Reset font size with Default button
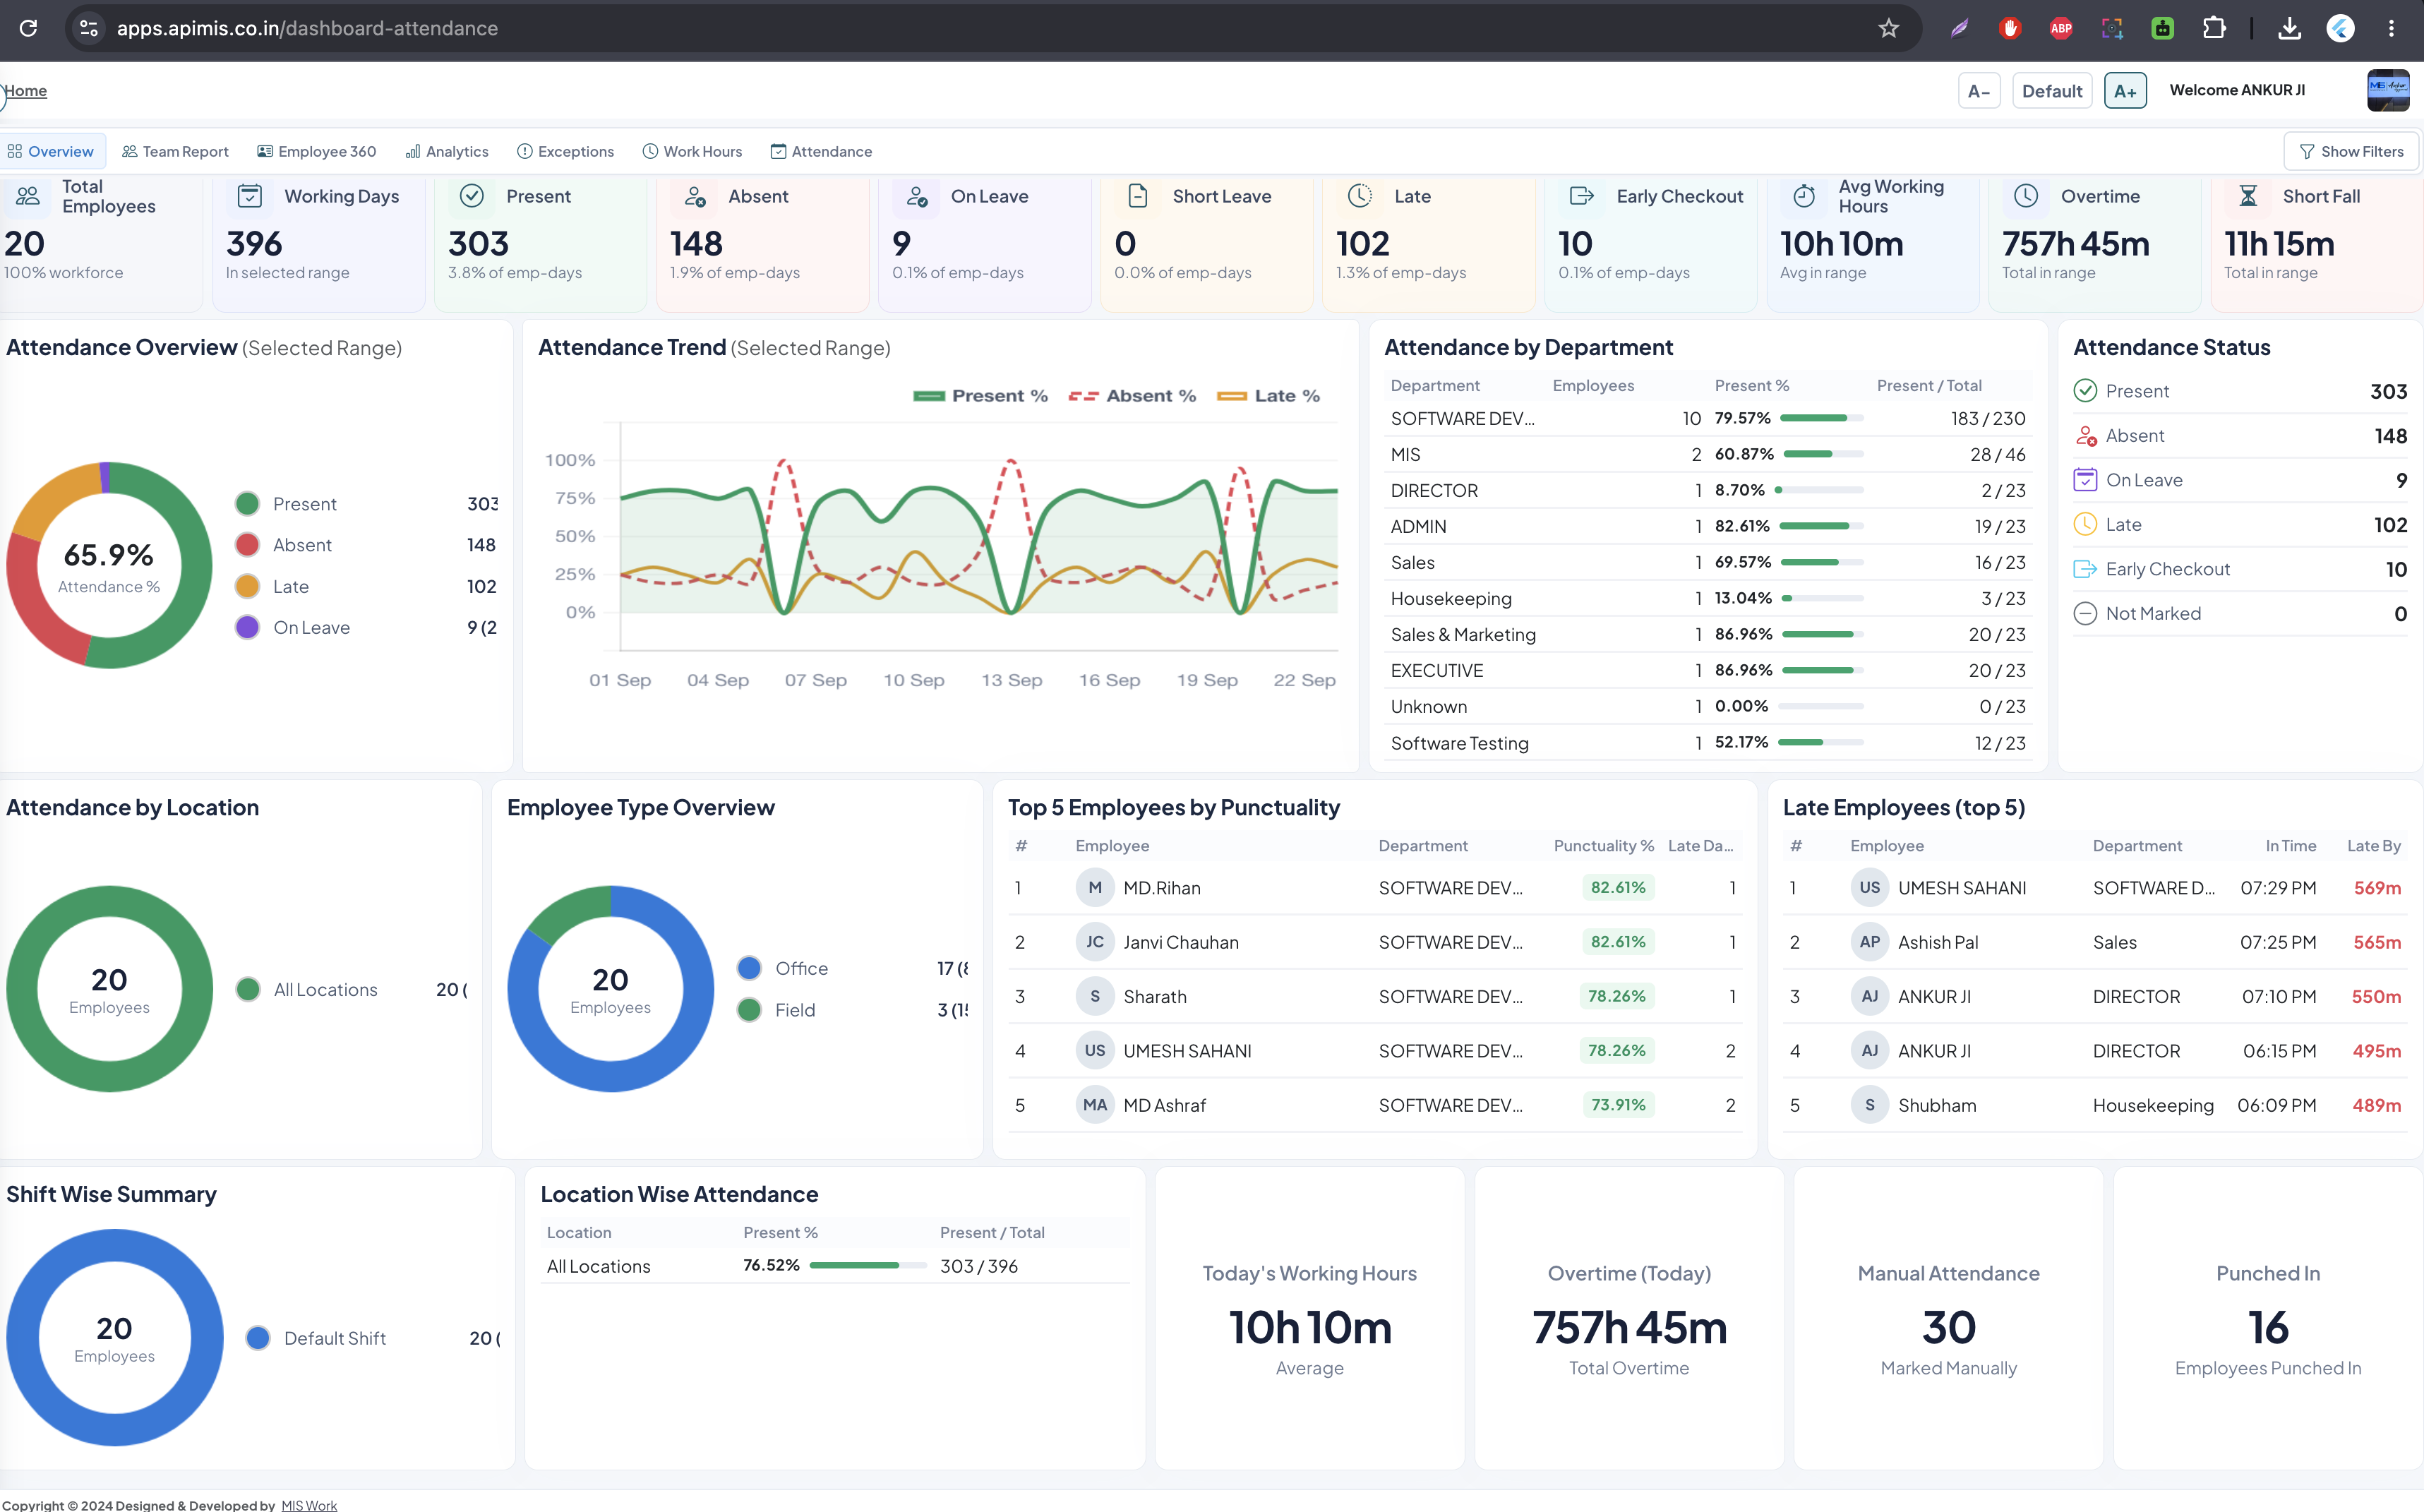The image size is (2424, 1512). pyautogui.click(x=2052, y=91)
